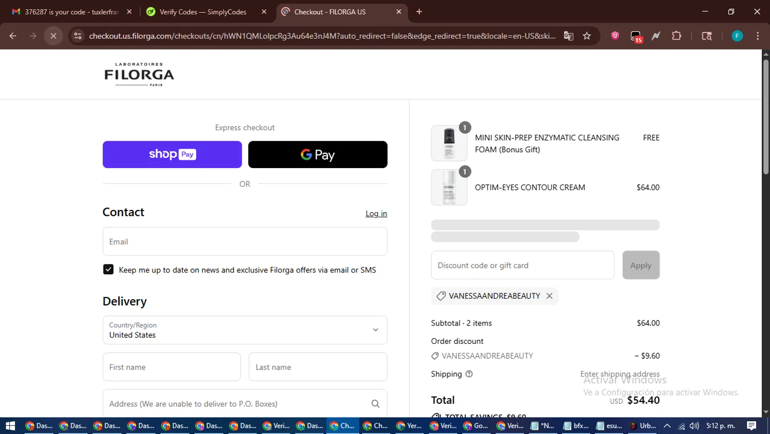Open the Optim-Eyes Contour Cream thumbnail
The height and width of the screenshot is (434, 770).
[449, 188]
